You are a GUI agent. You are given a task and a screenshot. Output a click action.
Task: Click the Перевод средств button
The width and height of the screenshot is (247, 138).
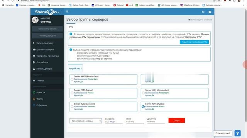47,36
